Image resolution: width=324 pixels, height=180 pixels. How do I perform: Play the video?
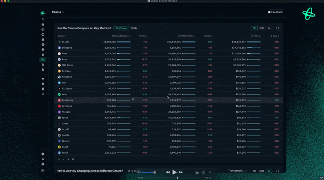click(175, 172)
